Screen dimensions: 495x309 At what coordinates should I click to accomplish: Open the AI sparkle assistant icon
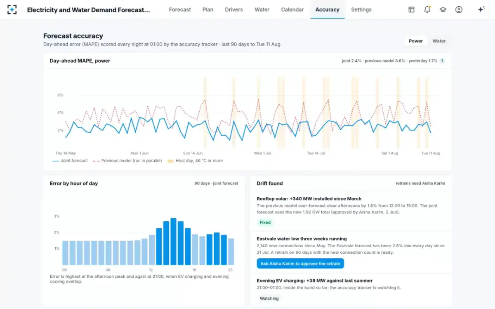point(481,9)
